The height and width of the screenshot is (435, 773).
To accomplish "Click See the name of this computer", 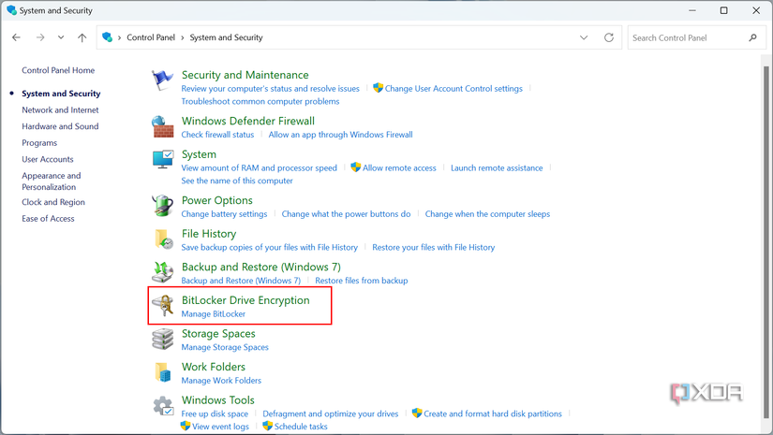I will pyautogui.click(x=237, y=181).
